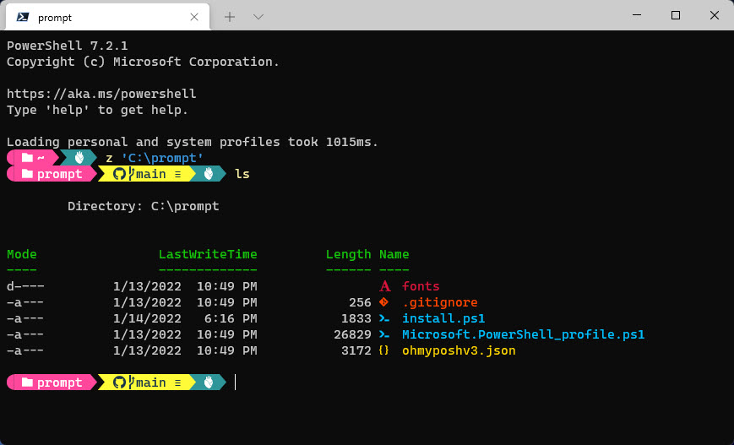Close the prompt tab
The height and width of the screenshot is (445, 734).
click(194, 18)
